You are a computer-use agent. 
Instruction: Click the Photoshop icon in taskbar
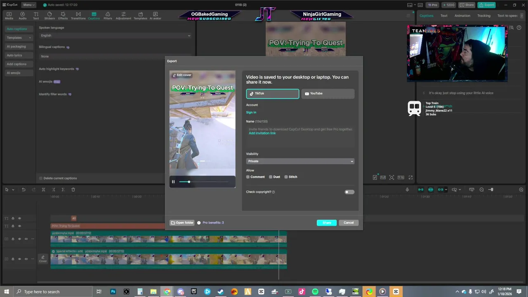(113, 292)
